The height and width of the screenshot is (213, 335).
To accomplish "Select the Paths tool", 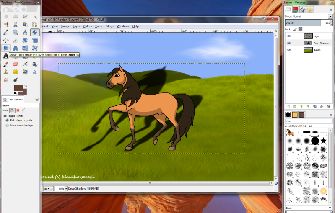I will point(35,24).
